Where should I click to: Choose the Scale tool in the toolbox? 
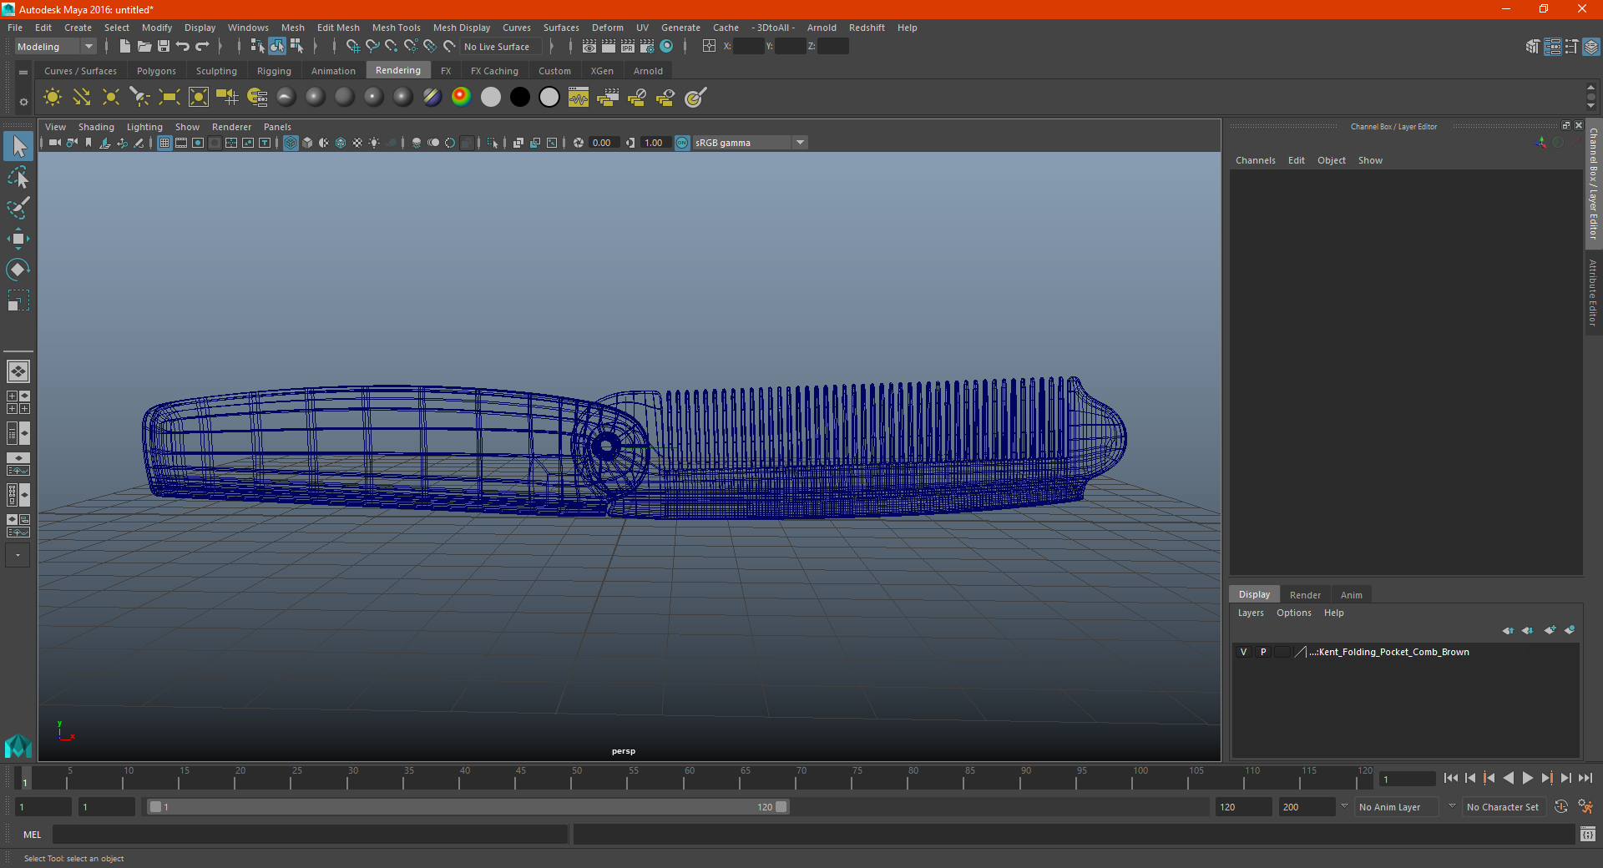(18, 300)
